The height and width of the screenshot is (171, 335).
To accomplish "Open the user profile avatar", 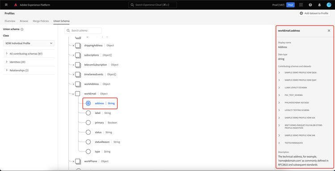I will [x=329, y=5].
